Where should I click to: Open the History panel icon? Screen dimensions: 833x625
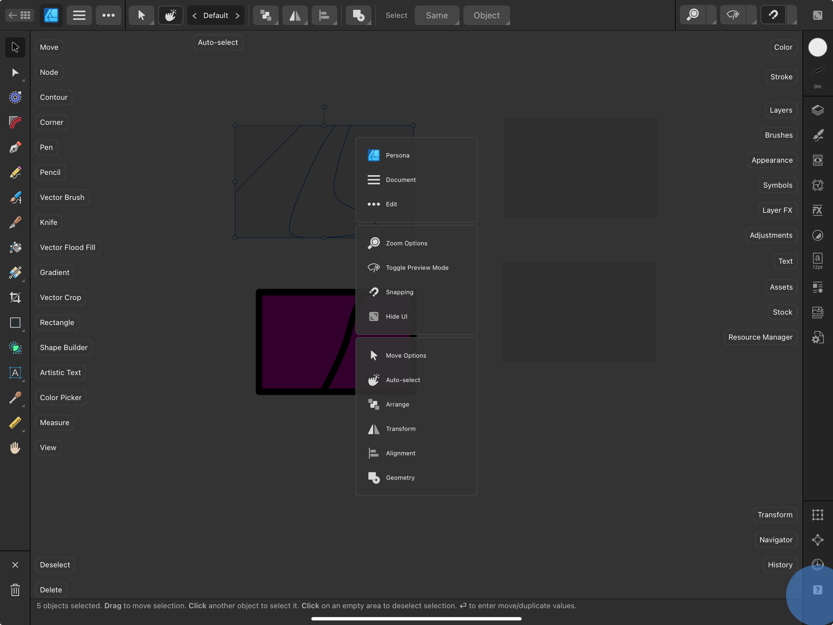[x=817, y=565]
